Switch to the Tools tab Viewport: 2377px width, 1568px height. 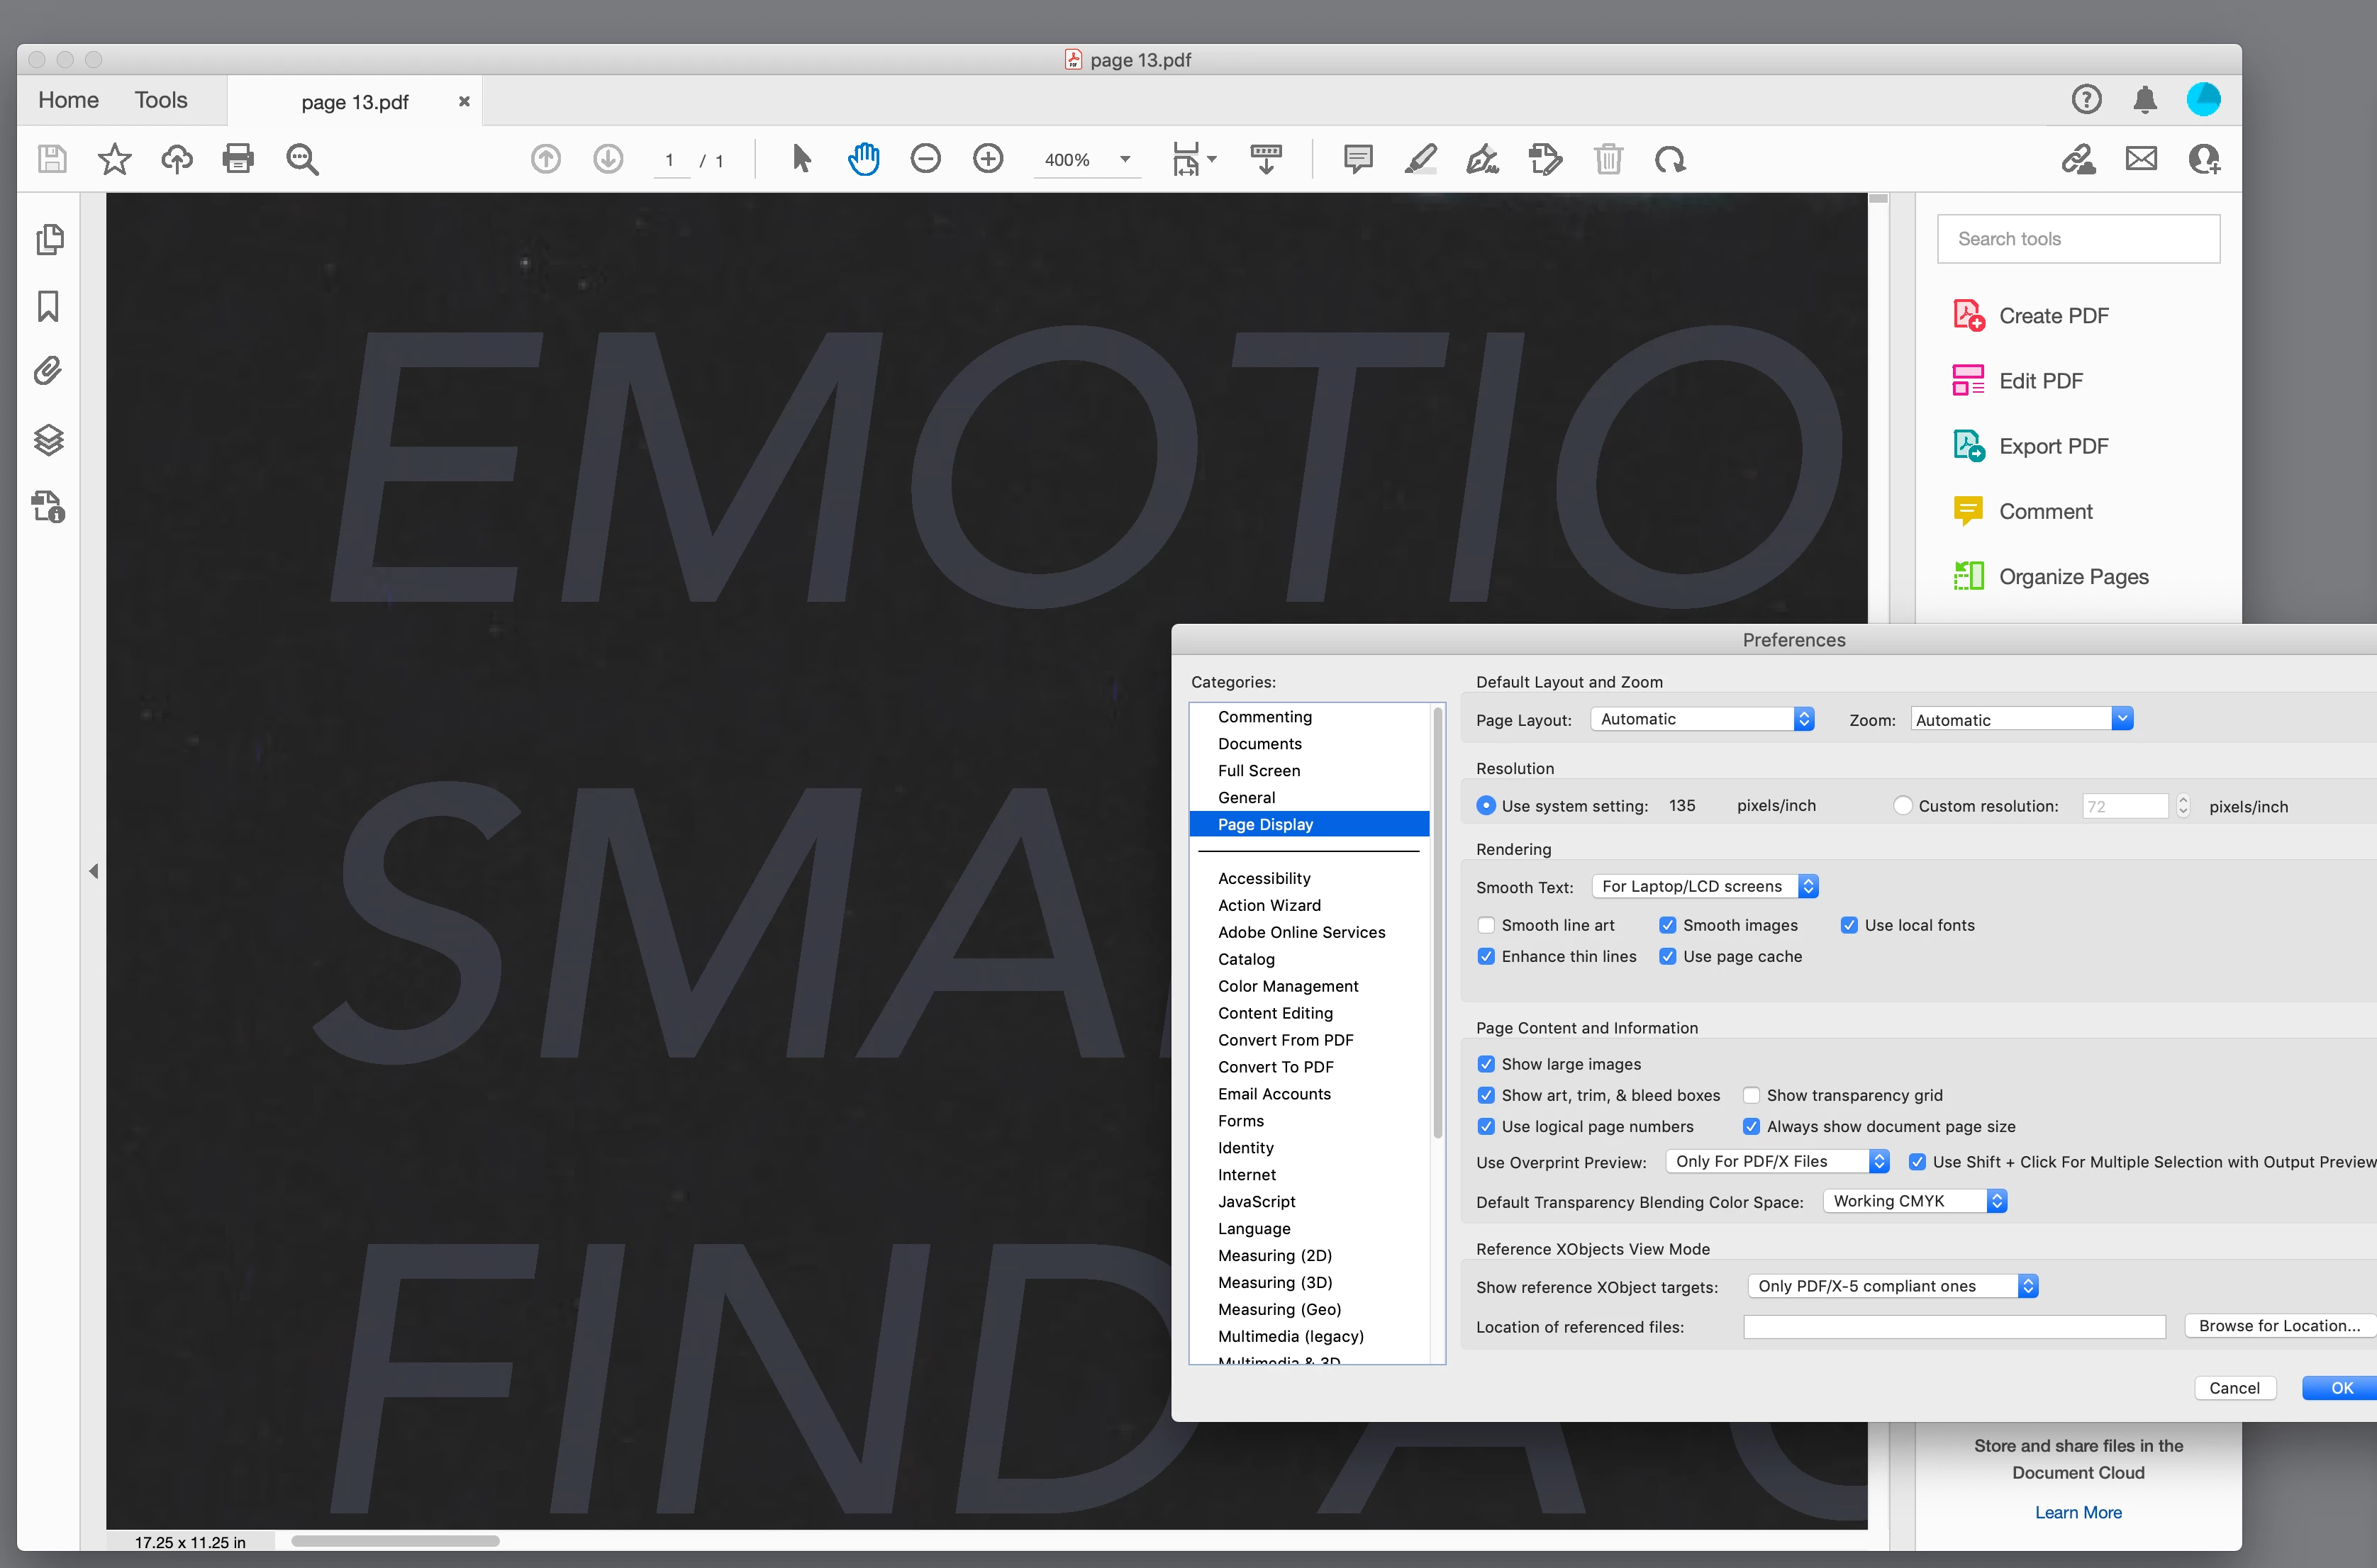[x=161, y=100]
